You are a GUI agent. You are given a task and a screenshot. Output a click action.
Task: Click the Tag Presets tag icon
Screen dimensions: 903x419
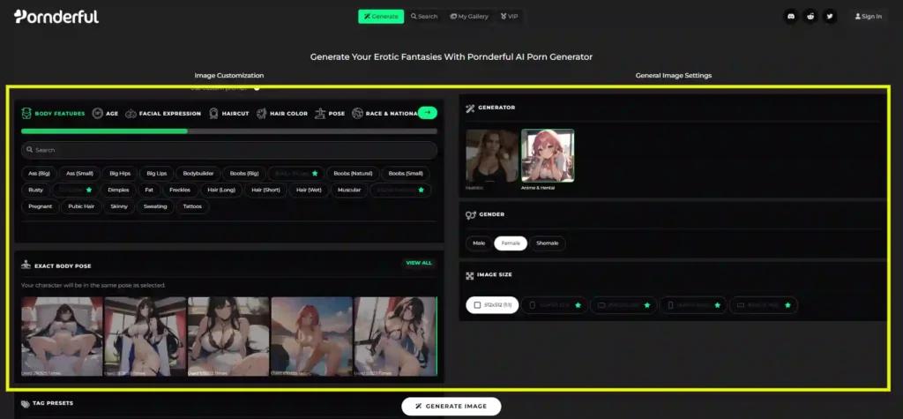click(x=26, y=403)
